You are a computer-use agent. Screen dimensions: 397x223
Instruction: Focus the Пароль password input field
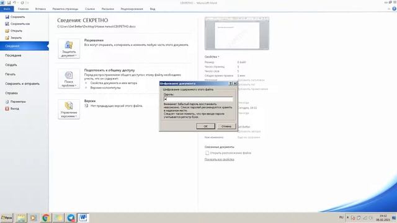[x=198, y=99]
